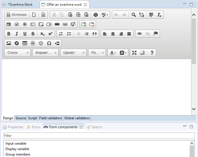This screenshot has width=198, height=157.
Task: Center align the text
Action: [x=113, y=34]
